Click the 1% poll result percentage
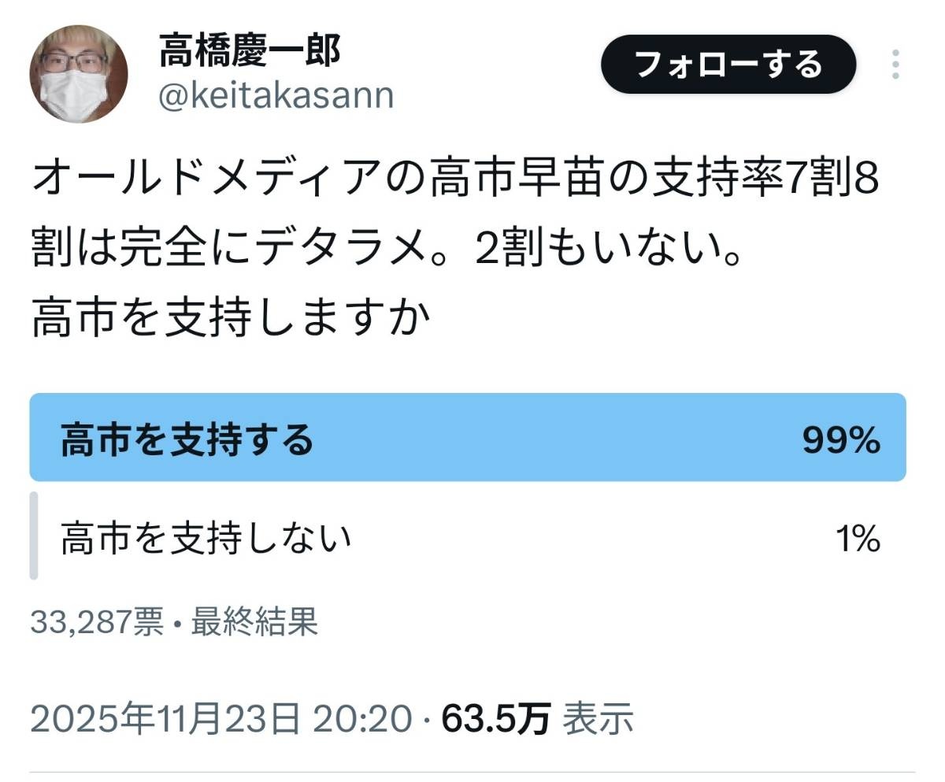This screenshot has height=782, width=945. [858, 539]
